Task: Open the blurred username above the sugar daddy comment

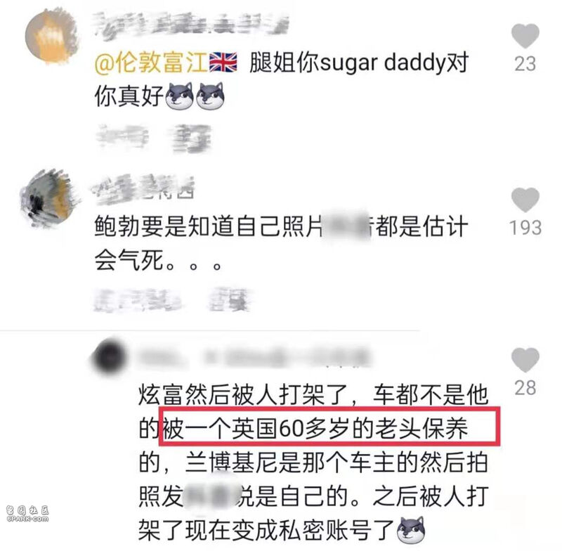Action: coord(191,24)
